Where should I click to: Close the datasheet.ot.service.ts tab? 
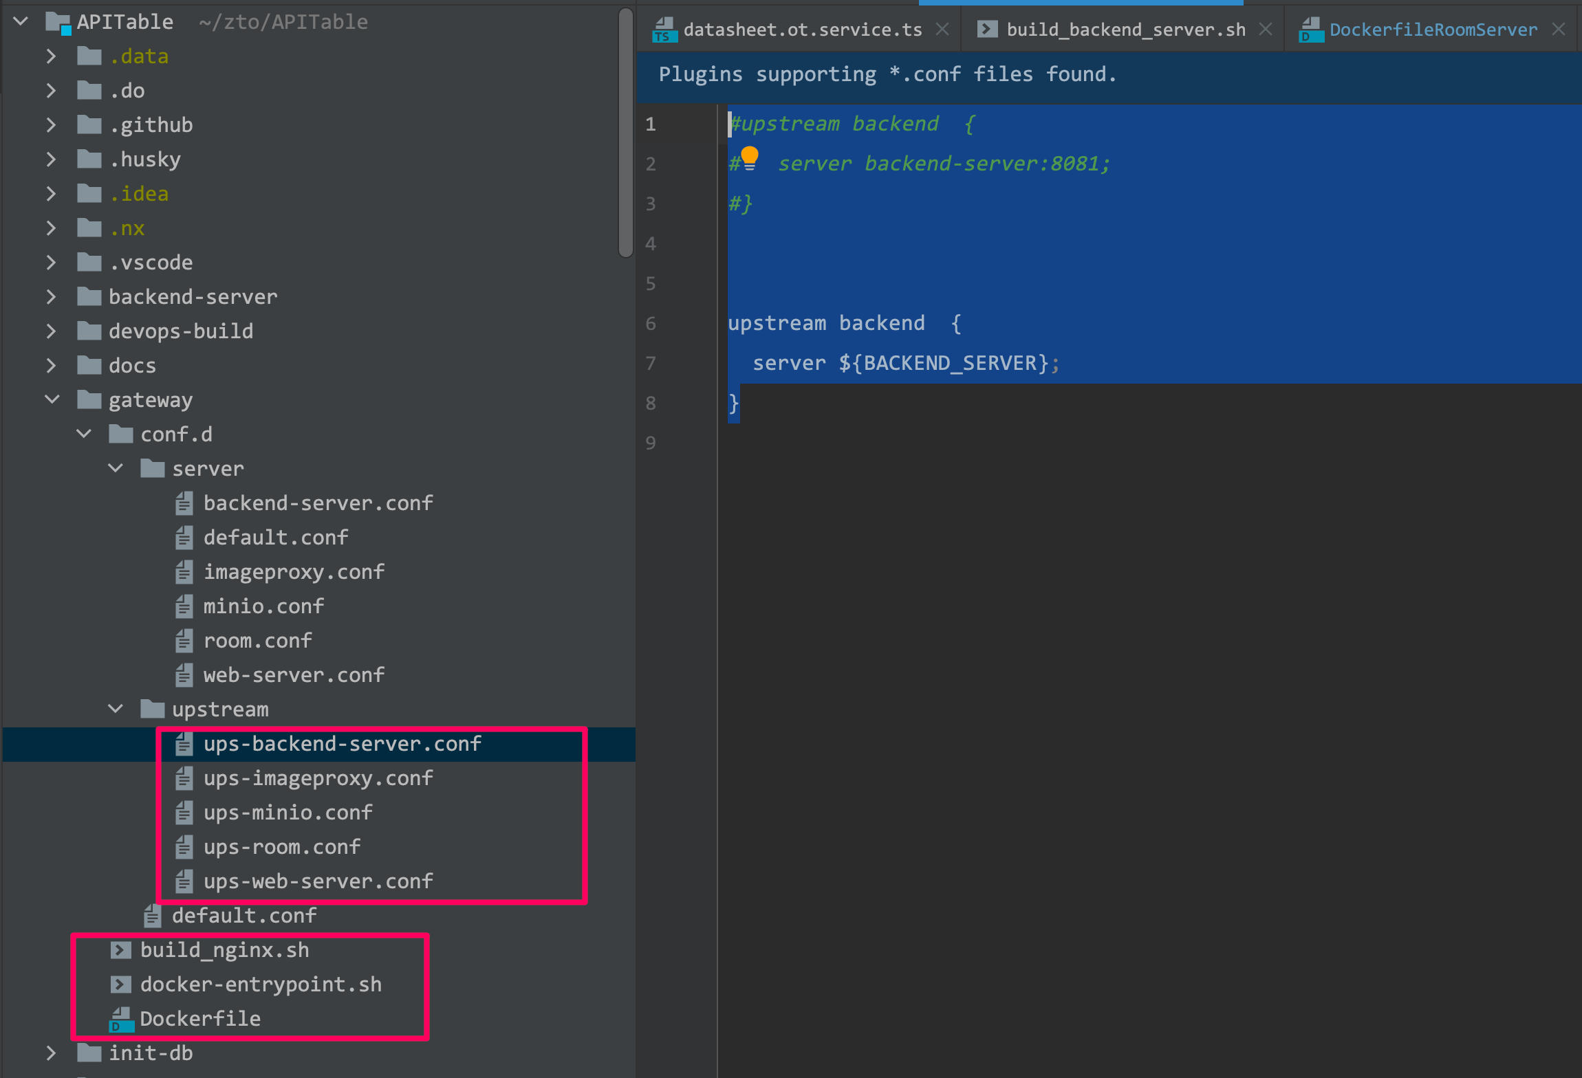pos(942,29)
